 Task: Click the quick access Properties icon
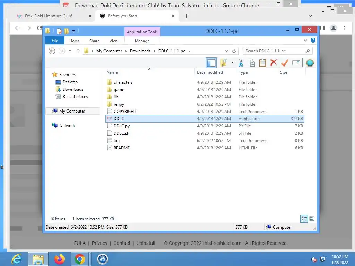59,31
